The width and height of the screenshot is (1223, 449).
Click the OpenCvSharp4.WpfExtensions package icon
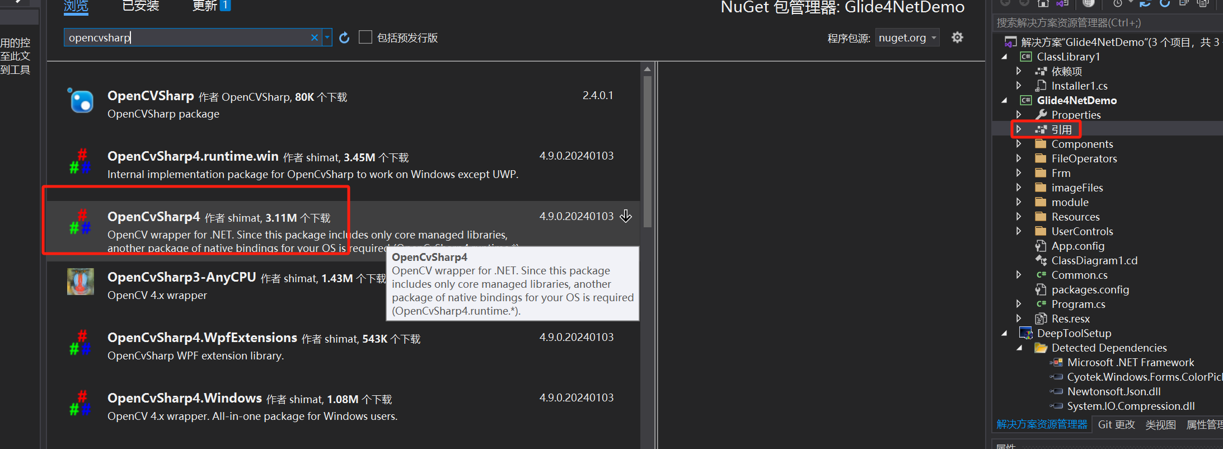coord(81,343)
